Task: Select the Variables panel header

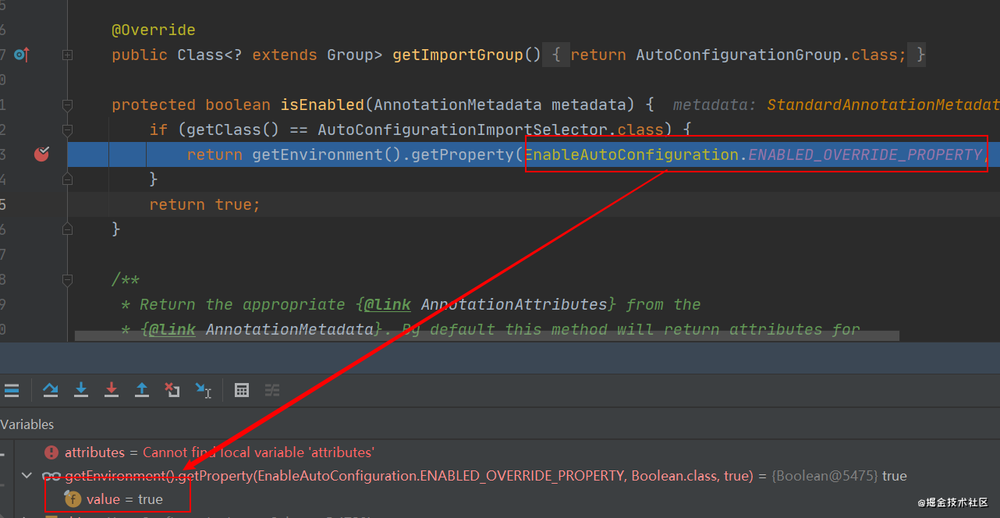Action: [27, 424]
